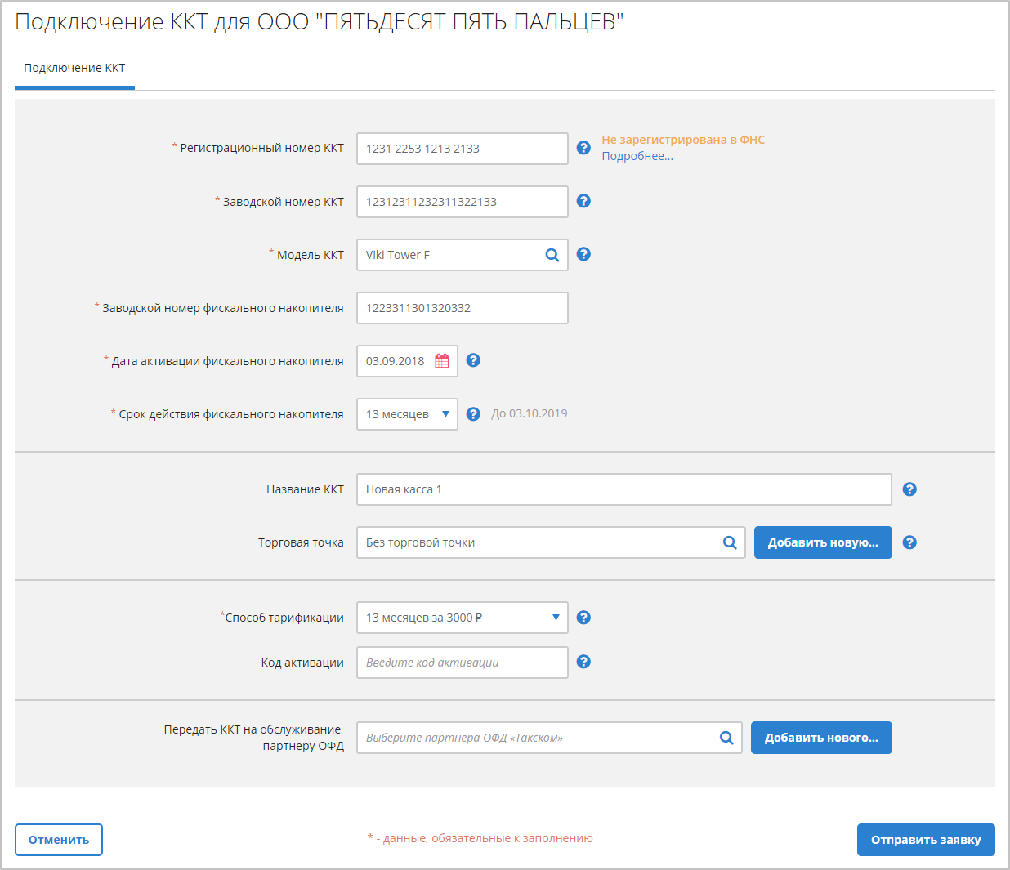1010x870 pixels.
Task: Click help icon beside Заводской номер ККТ
Action: pyautogui.click(x=583, y=201)
